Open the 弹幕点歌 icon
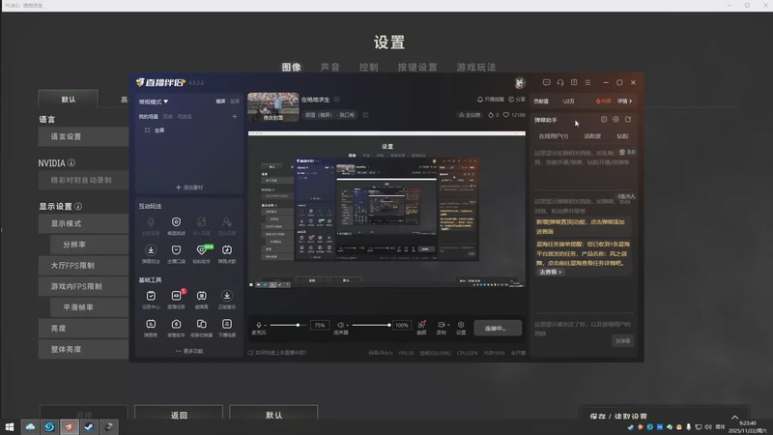This screenshot has height=435, width=773. 227,250
